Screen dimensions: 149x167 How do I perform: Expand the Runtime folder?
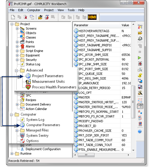(12, 154)
